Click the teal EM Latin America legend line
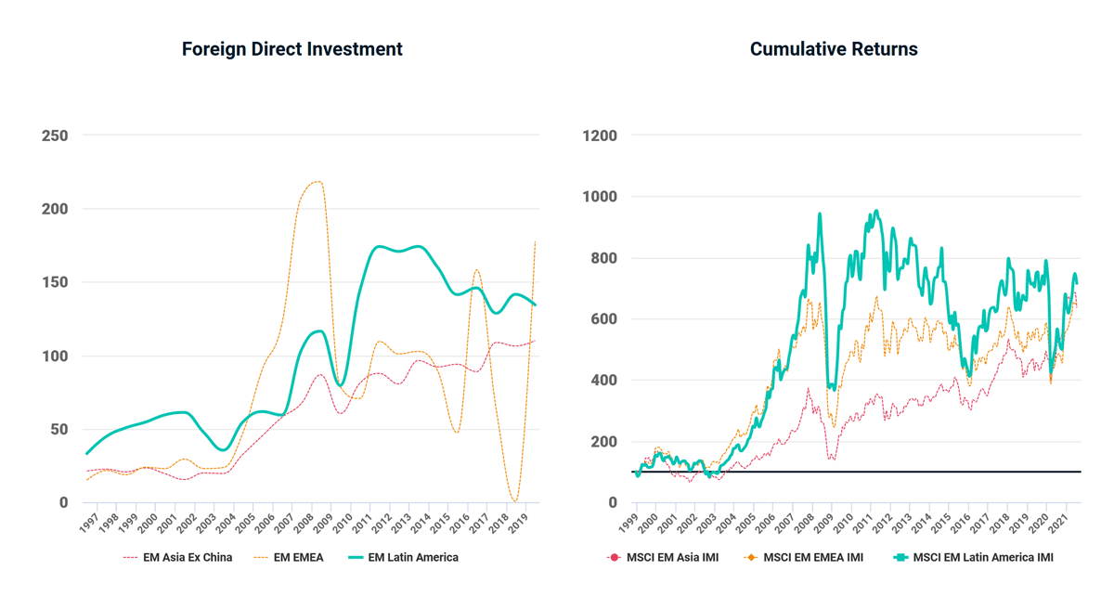The width and height of the screenshot is (1114, 609). [355, 558]
